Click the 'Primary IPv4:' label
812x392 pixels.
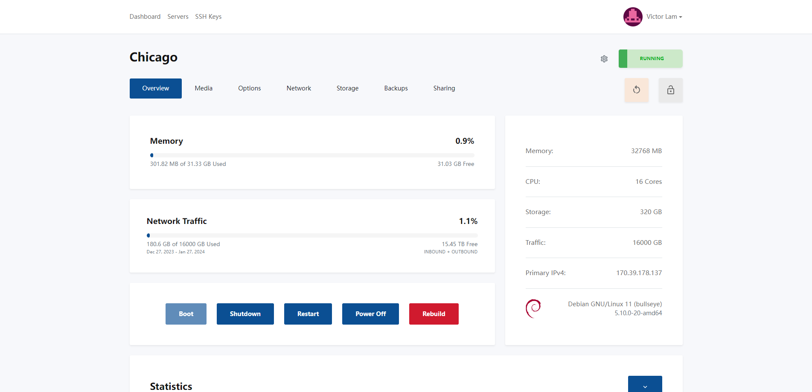click(546, 273)
